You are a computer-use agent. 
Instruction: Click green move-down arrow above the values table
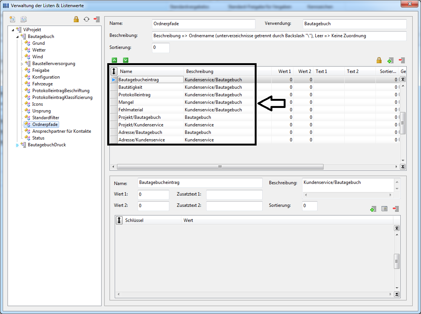126,60
